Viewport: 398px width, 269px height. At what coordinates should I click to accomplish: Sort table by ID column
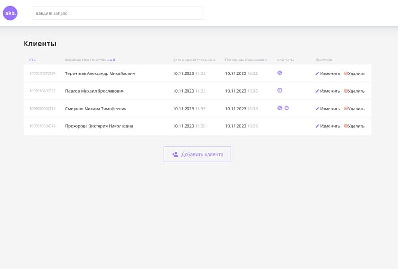tap(32, 60)
